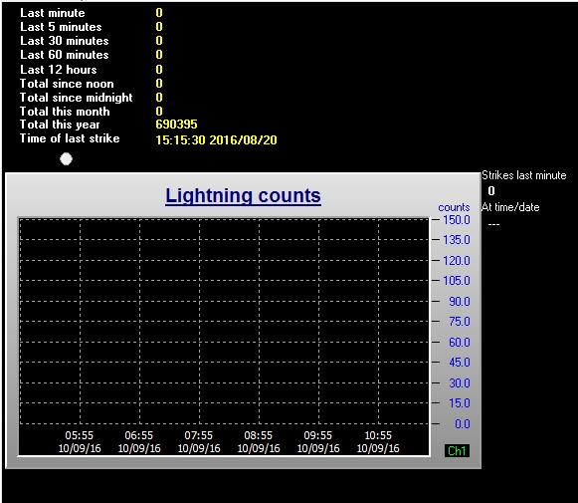Click the Strikes last minute label
578x503 pixels.
[524, 175]
